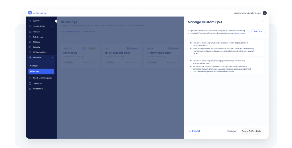
Task: Select AI Usage submenu item
Action: click(x=34, y=66)
